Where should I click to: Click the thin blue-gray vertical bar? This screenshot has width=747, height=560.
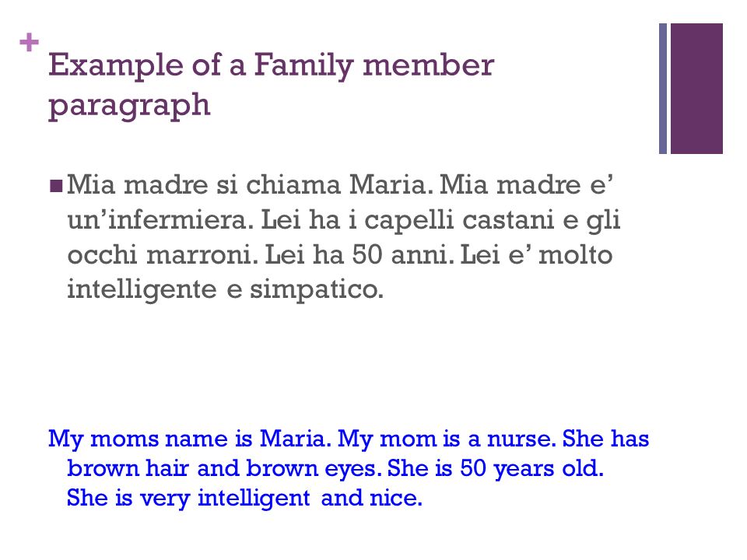(x=663, y=89)
